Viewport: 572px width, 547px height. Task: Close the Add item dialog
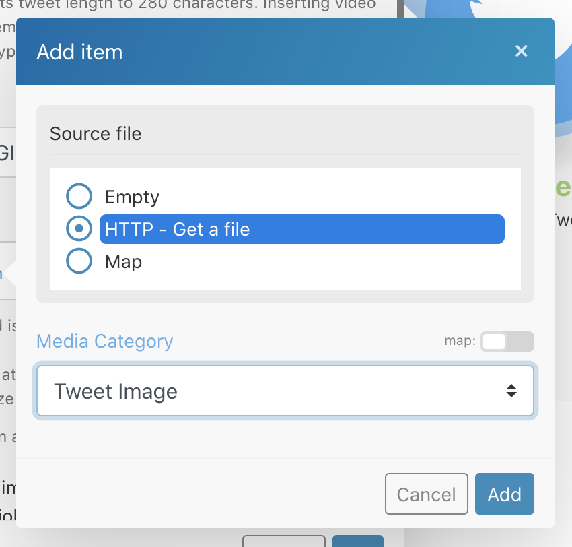pyautogui.click(x=521, y=51)
